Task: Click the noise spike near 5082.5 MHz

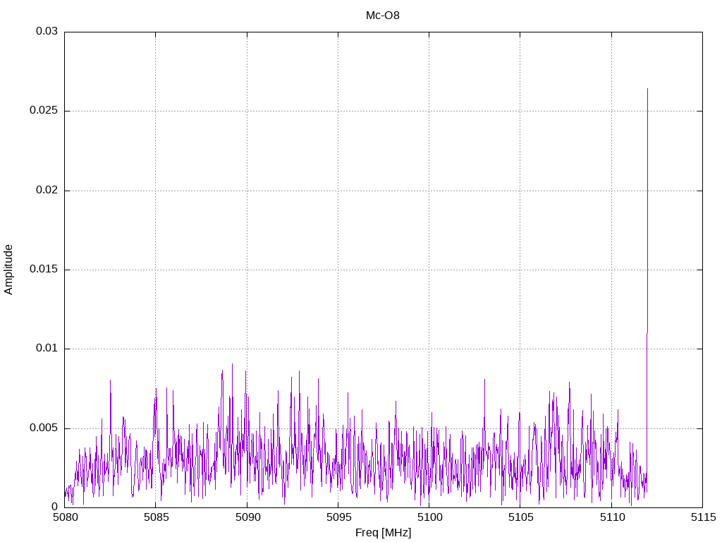Action: pyautogui.click(x=110, y=381)
